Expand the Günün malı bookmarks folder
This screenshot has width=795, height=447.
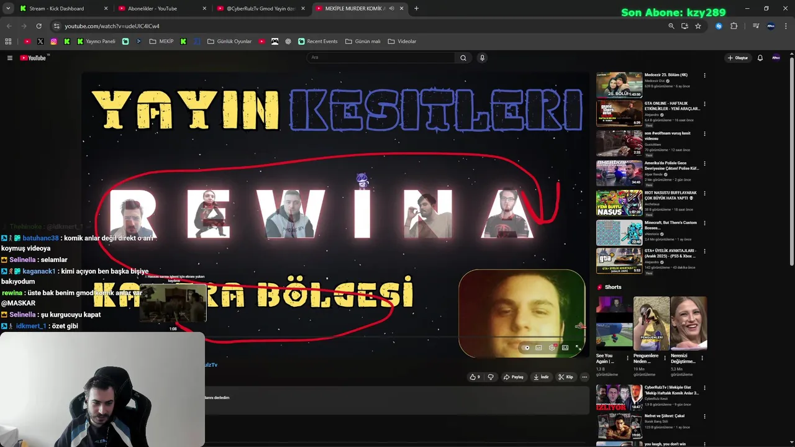363,42
